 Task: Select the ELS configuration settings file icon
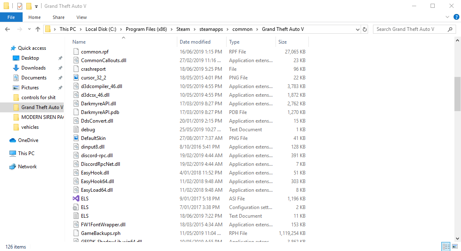point(76,207)
